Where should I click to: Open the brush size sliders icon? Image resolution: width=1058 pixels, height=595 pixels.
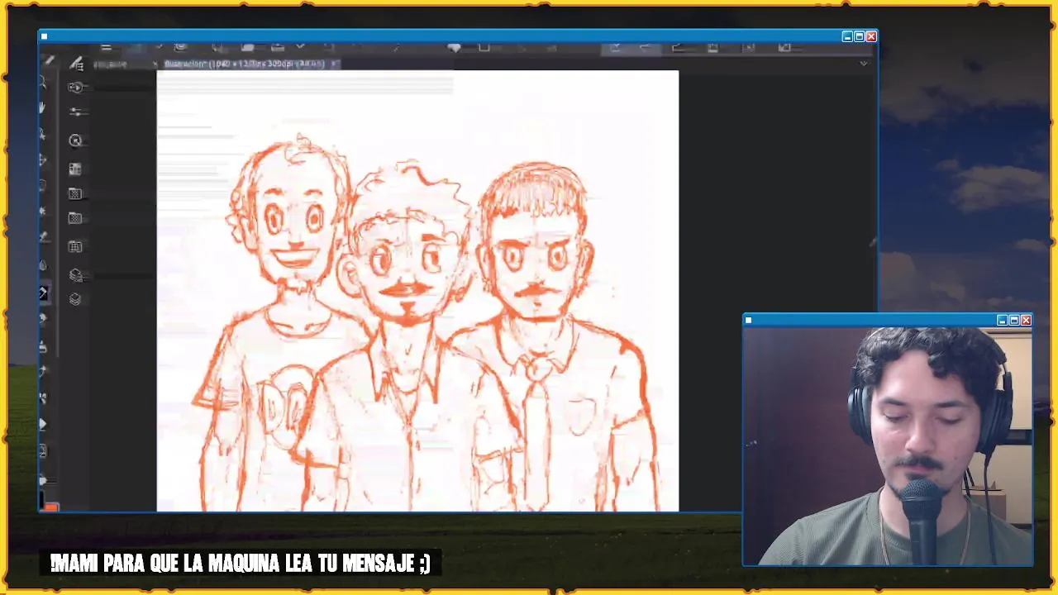[76, 112]
